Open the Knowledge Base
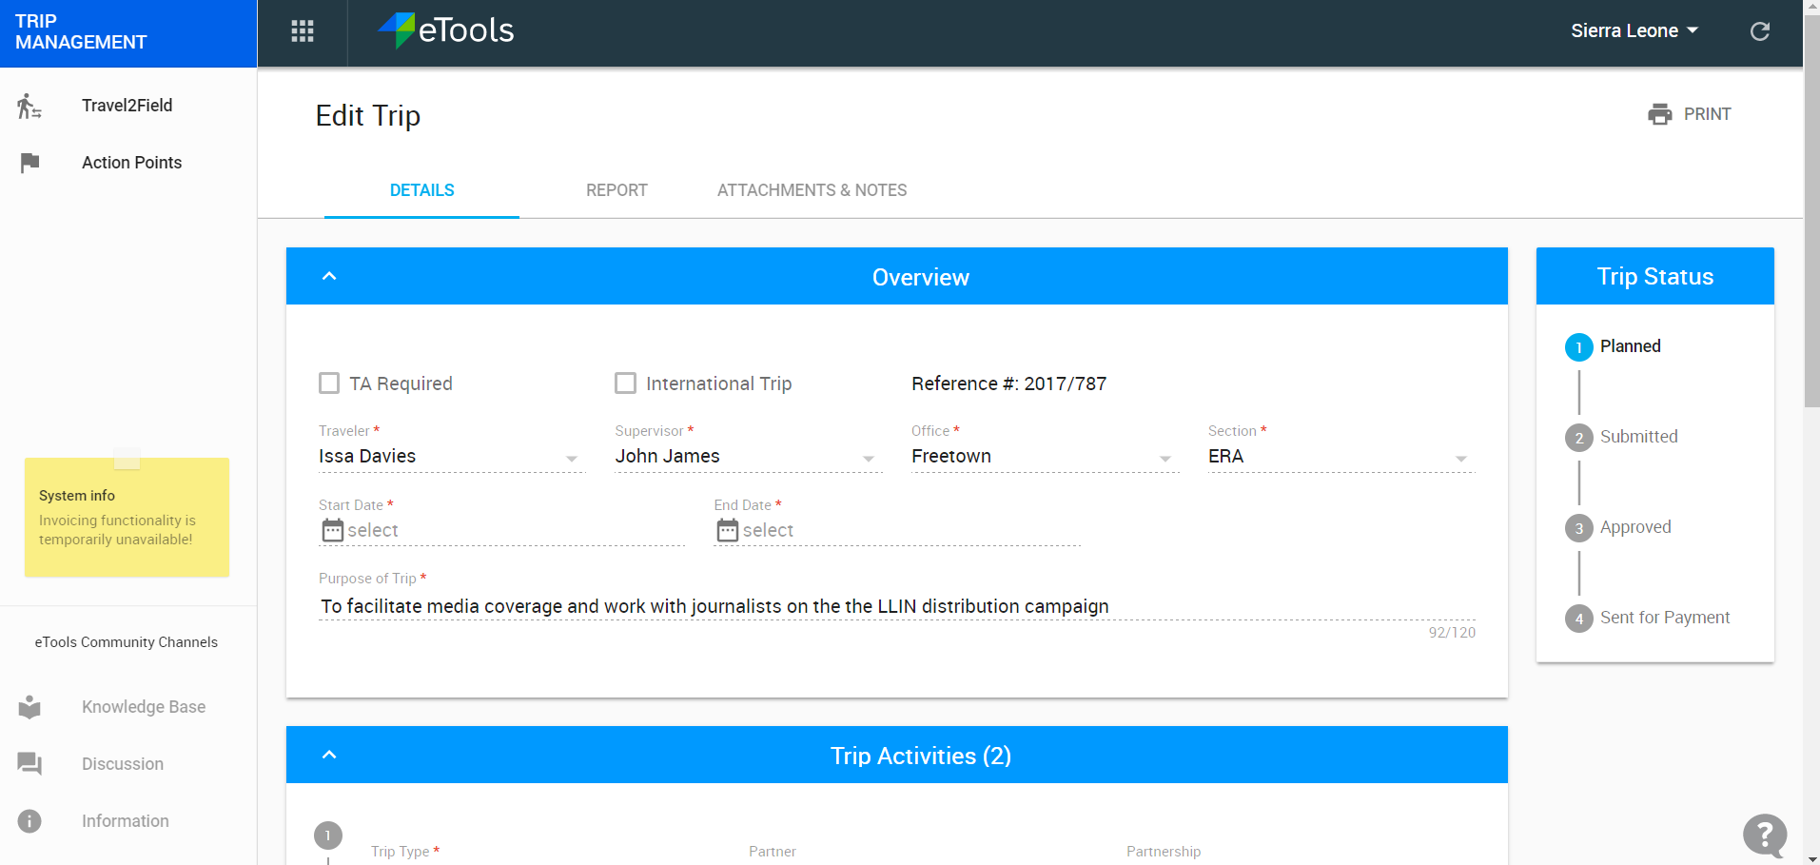The width and height of the screenshot is (1820, 865). click(x=144, y=707)
